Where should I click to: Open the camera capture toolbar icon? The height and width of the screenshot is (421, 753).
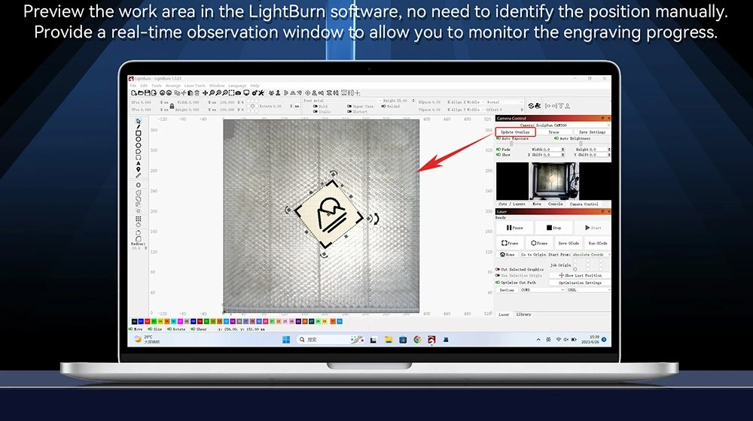[238, 93]
